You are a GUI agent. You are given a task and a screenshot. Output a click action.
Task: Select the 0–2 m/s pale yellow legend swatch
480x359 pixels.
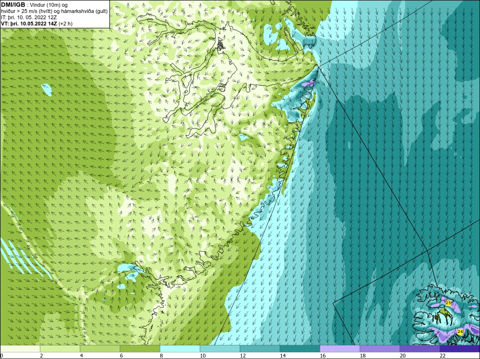[20, 349]
